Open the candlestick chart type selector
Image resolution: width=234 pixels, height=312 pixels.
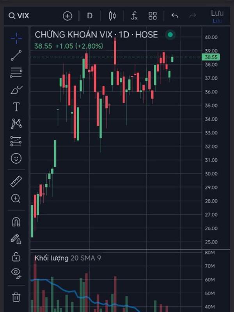pos(112,16)
